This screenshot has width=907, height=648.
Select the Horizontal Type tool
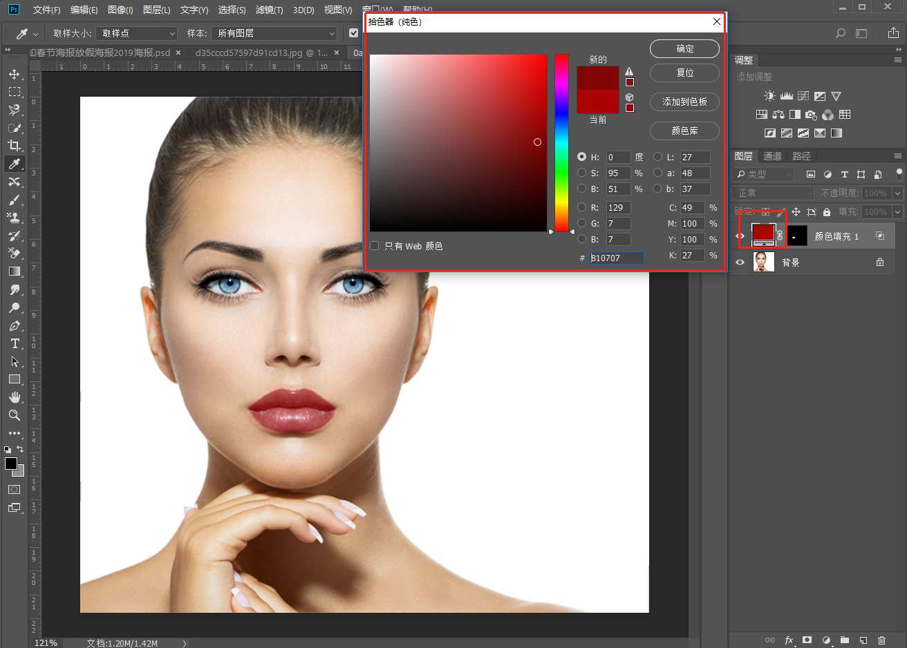[x=15, y=343]
